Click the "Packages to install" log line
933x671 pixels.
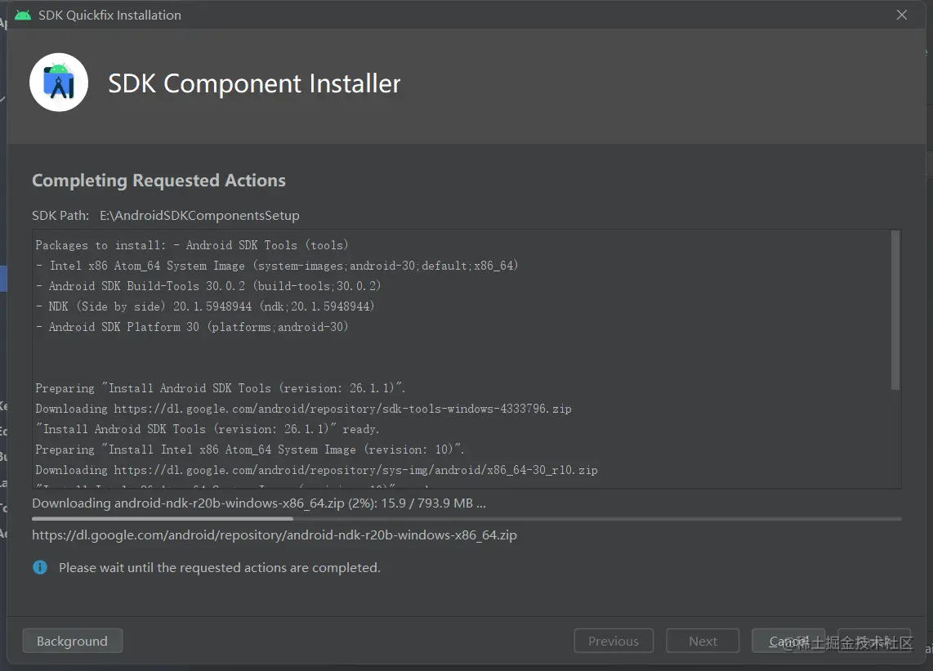point(192,245)
